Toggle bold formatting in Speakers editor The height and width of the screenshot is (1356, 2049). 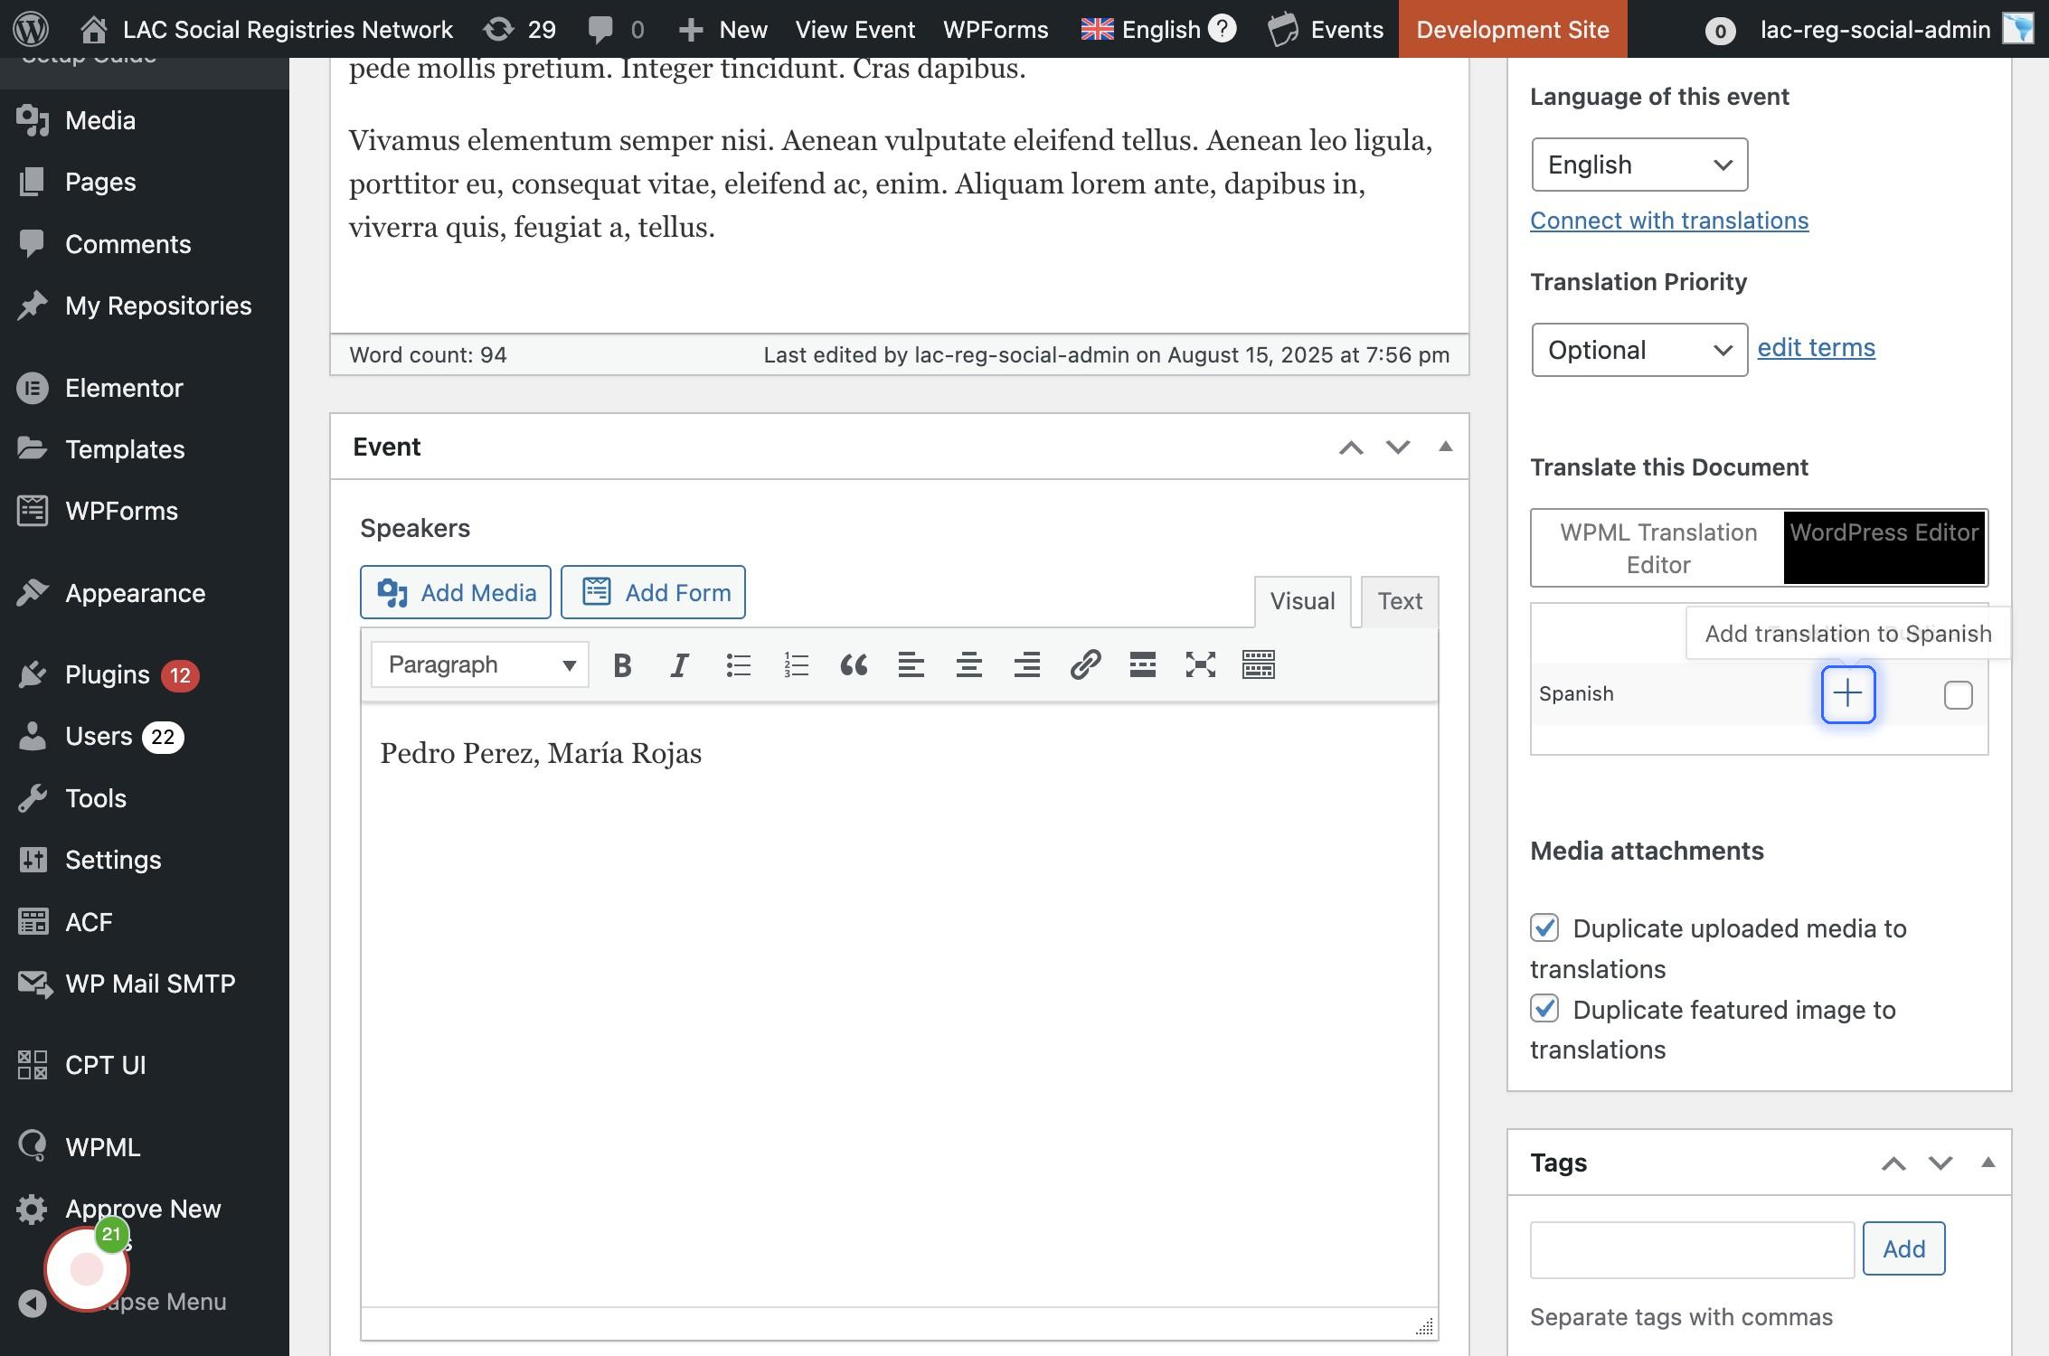pyautogui.click(x=622, y=665)
